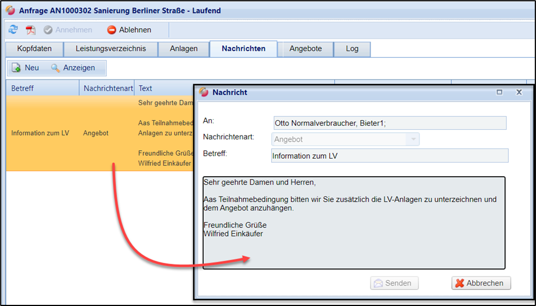Switch to the Leistungsverzeichnis tab
This screenshot has height=306, width=536.
point(111,49)
